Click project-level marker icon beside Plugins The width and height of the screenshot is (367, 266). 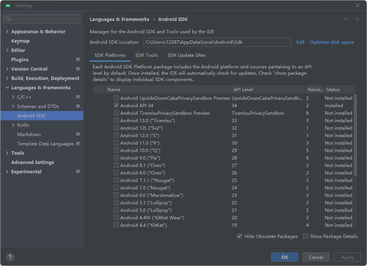coord(78,59)
